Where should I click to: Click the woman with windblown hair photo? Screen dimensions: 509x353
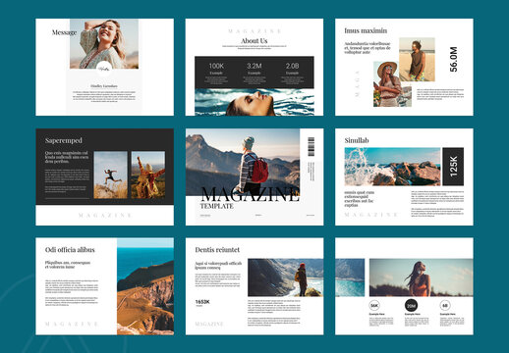point(422,277)
